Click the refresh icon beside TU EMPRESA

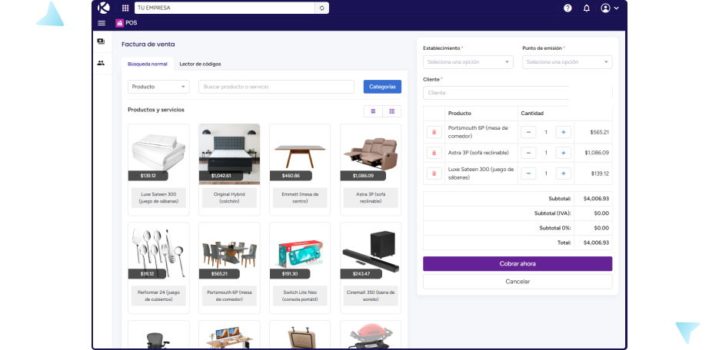(322, 8)
